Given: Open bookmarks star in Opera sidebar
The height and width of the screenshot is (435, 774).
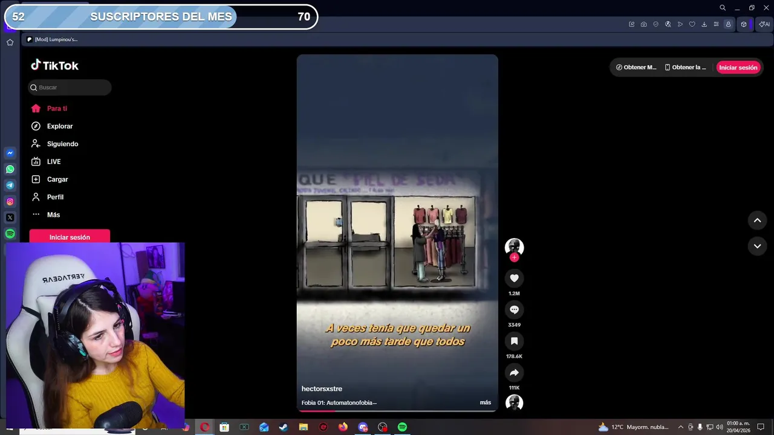Looking at the screenshot, I should tap(10, 42).
